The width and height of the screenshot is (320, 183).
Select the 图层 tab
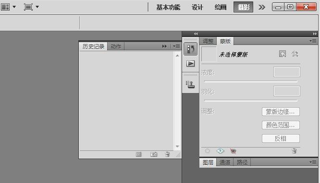click(x=208, y=162)
